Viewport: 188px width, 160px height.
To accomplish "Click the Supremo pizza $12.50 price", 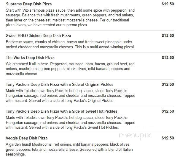I will pyautogui.click(x=168, y=4).
